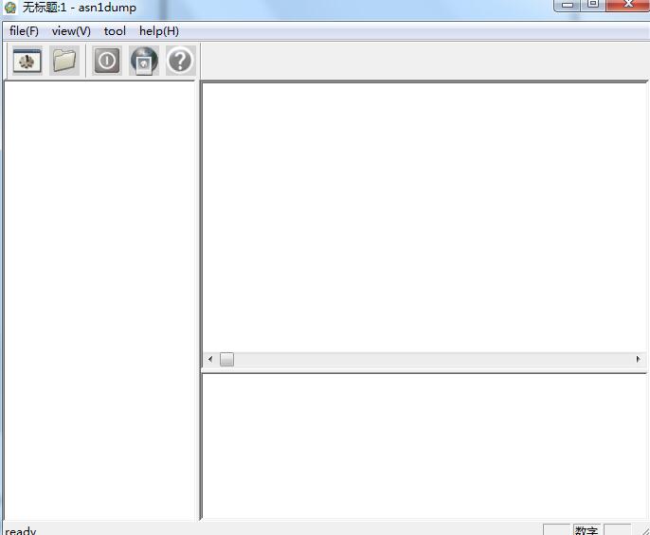Screen dimensions: 650x535
Task: Open the tool menu
Action: (x=115, y=31)
